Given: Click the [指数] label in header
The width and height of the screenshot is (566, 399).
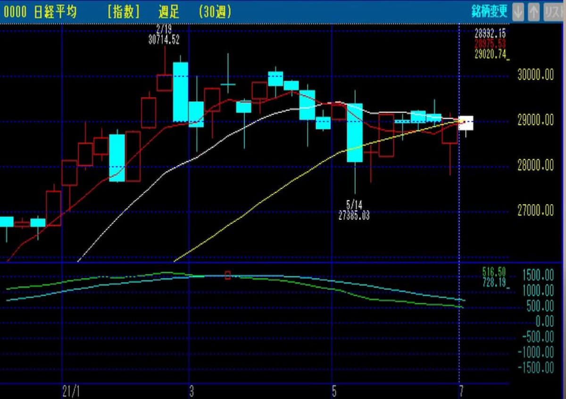Looking at the screenshot, I should (x=124, y=12).
